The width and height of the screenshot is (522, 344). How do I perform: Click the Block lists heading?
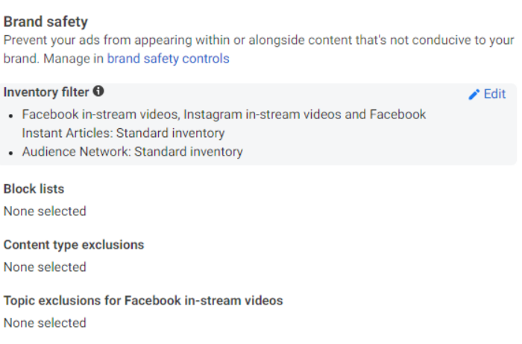point(34,189)
